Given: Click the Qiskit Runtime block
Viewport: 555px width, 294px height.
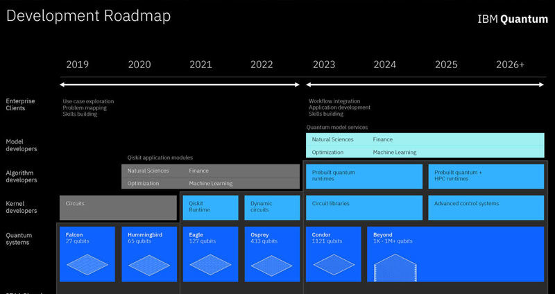Looking at the screenshot, I should tap(210, 207).
